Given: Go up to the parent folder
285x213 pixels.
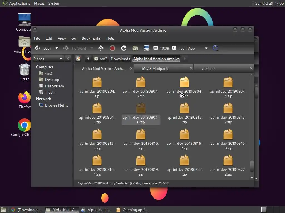Looking at the screenshot, I should coord(101,48).
